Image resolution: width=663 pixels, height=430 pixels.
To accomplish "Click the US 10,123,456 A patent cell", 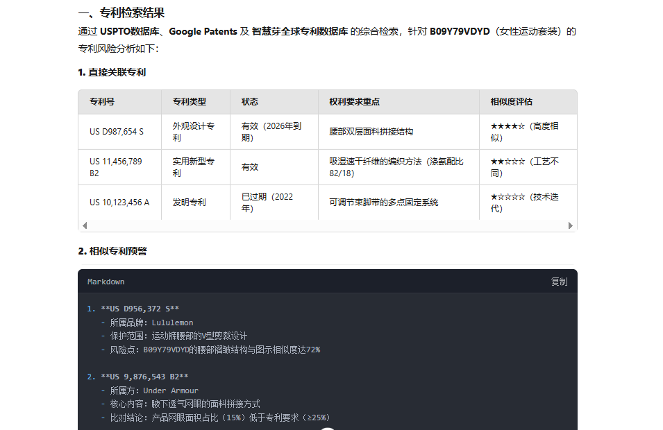I will coord(119,203).
